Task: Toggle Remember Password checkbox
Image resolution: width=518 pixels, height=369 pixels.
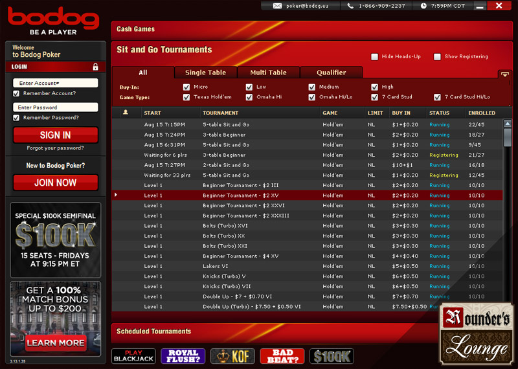Action: (16, 118)
